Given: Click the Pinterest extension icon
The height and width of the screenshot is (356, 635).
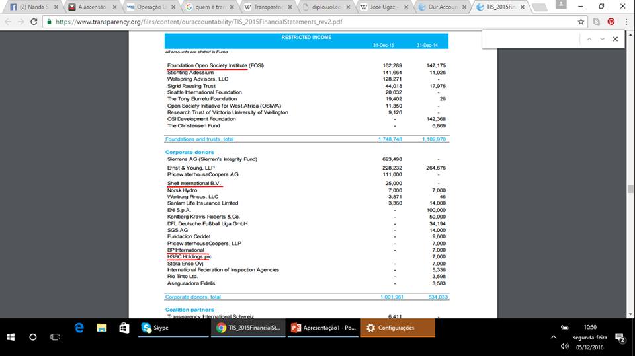Looking at the screenshot, I should 611,21.
